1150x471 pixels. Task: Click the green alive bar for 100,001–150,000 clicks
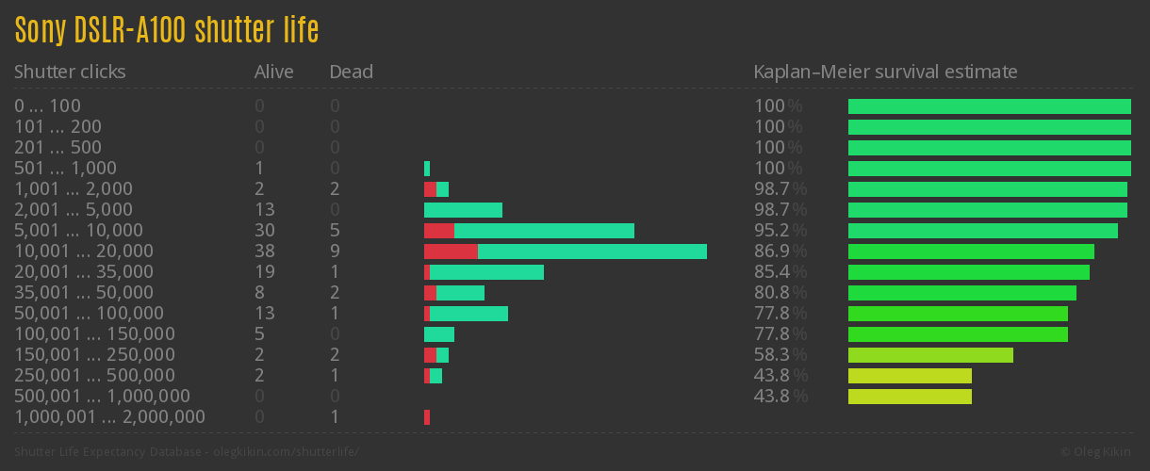439,334
